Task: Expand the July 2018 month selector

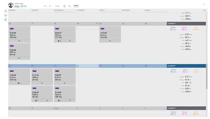Action: [x=20, y=6]
